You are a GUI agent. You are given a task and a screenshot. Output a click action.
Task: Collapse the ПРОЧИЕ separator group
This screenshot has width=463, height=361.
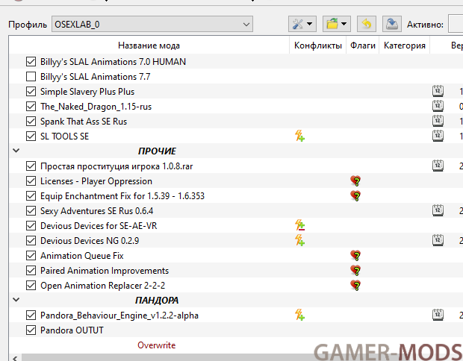click(16, 151)
